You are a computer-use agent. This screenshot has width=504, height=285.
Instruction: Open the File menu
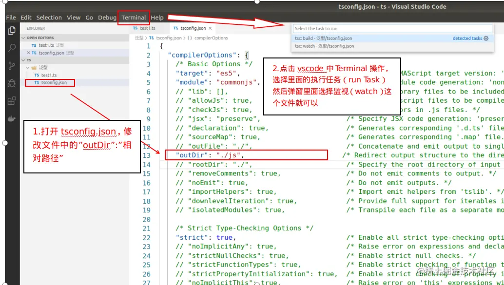11,18
